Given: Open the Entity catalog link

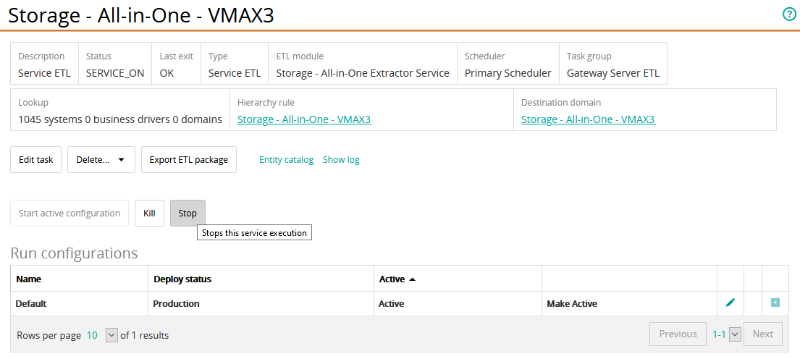Looking at the screenshot, I should click(286, 160).
